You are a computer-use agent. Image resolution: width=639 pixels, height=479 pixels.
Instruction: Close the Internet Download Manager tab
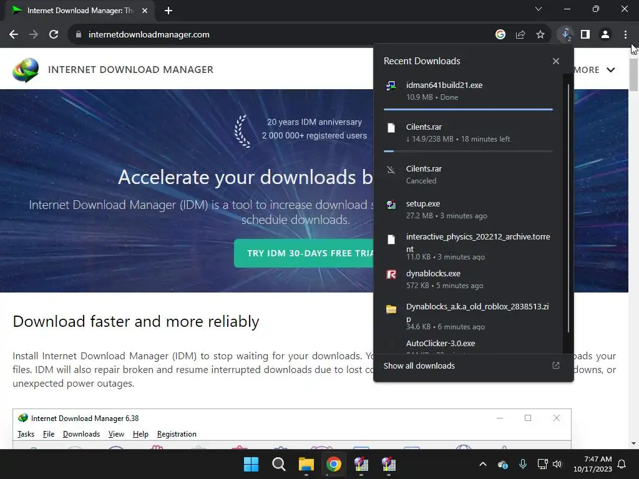point(145,11)
